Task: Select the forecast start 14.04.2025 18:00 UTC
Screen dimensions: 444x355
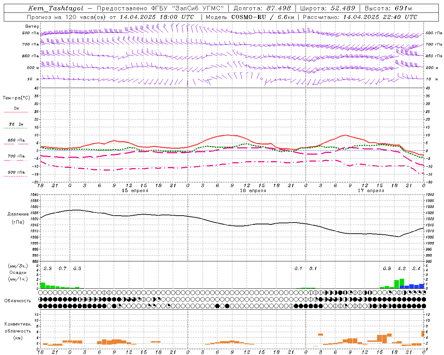Action: [156, 17]
